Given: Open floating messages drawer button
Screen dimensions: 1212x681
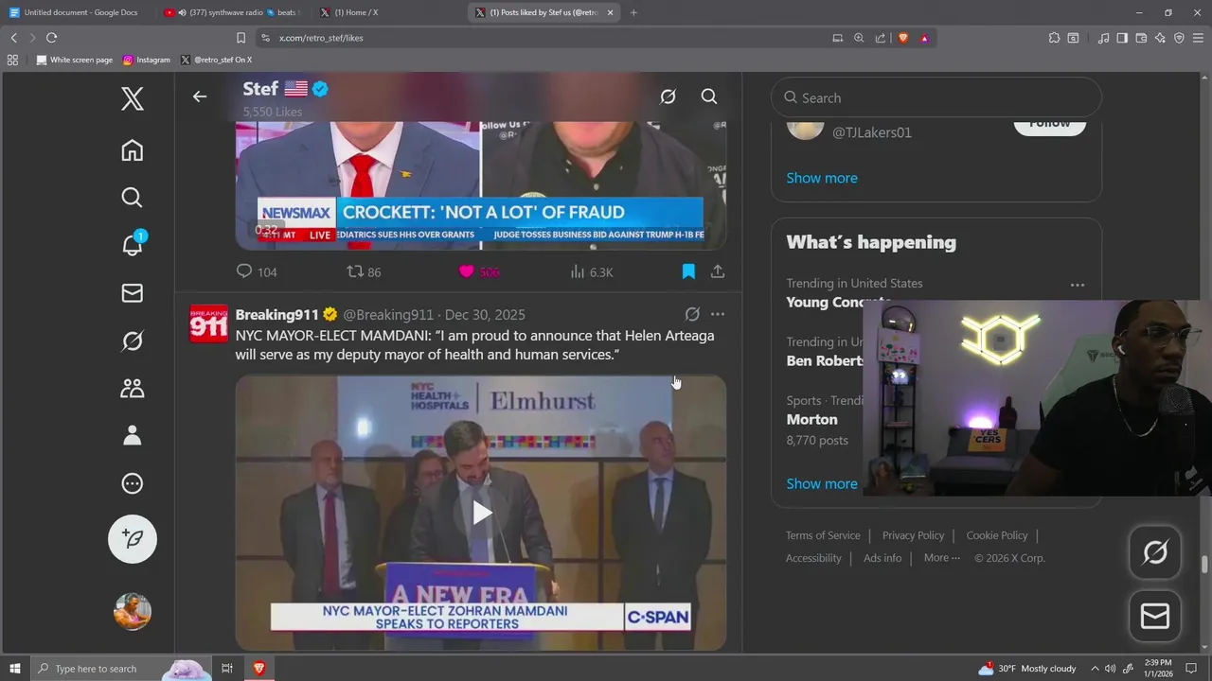Looking at the screenshot, I should click(1155, 617).
